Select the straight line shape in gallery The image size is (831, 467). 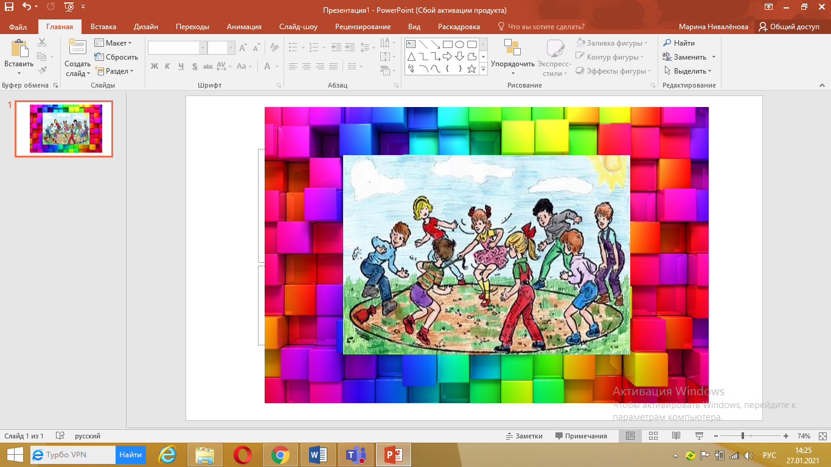pos(423,44)
